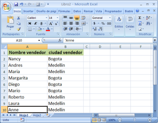This screenshot has width=158, height=123.
Task: Switch to the Hoja2 sheet tab
Action: click(x=37, y=115)
